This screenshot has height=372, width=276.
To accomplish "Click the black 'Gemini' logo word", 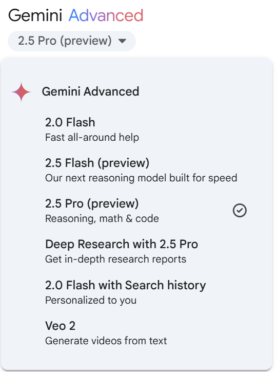I will (x=35, y=15).
